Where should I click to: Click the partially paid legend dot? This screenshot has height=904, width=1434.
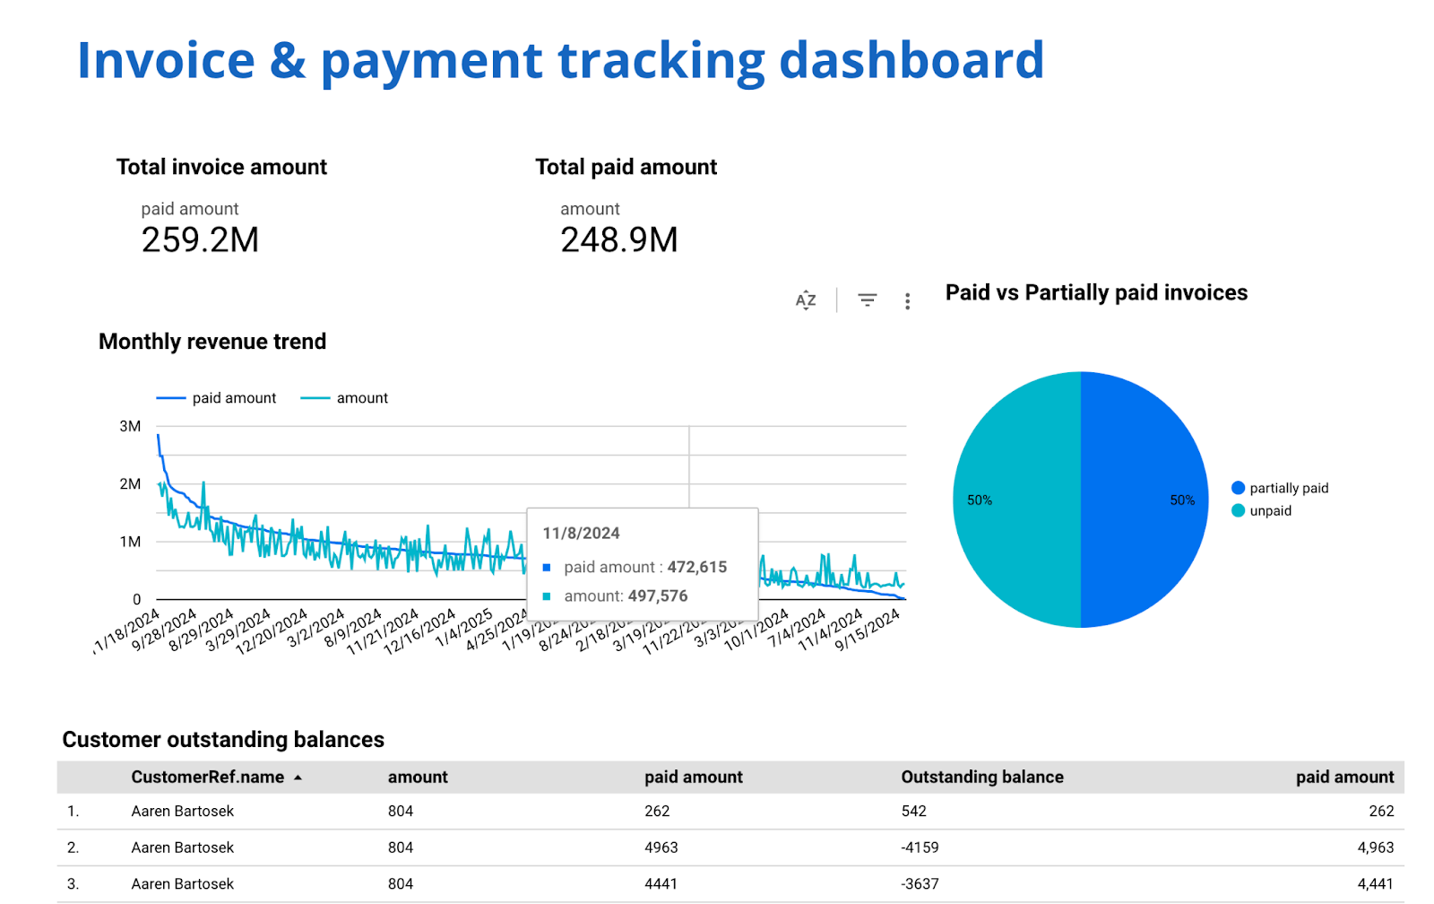(1239, 488)
